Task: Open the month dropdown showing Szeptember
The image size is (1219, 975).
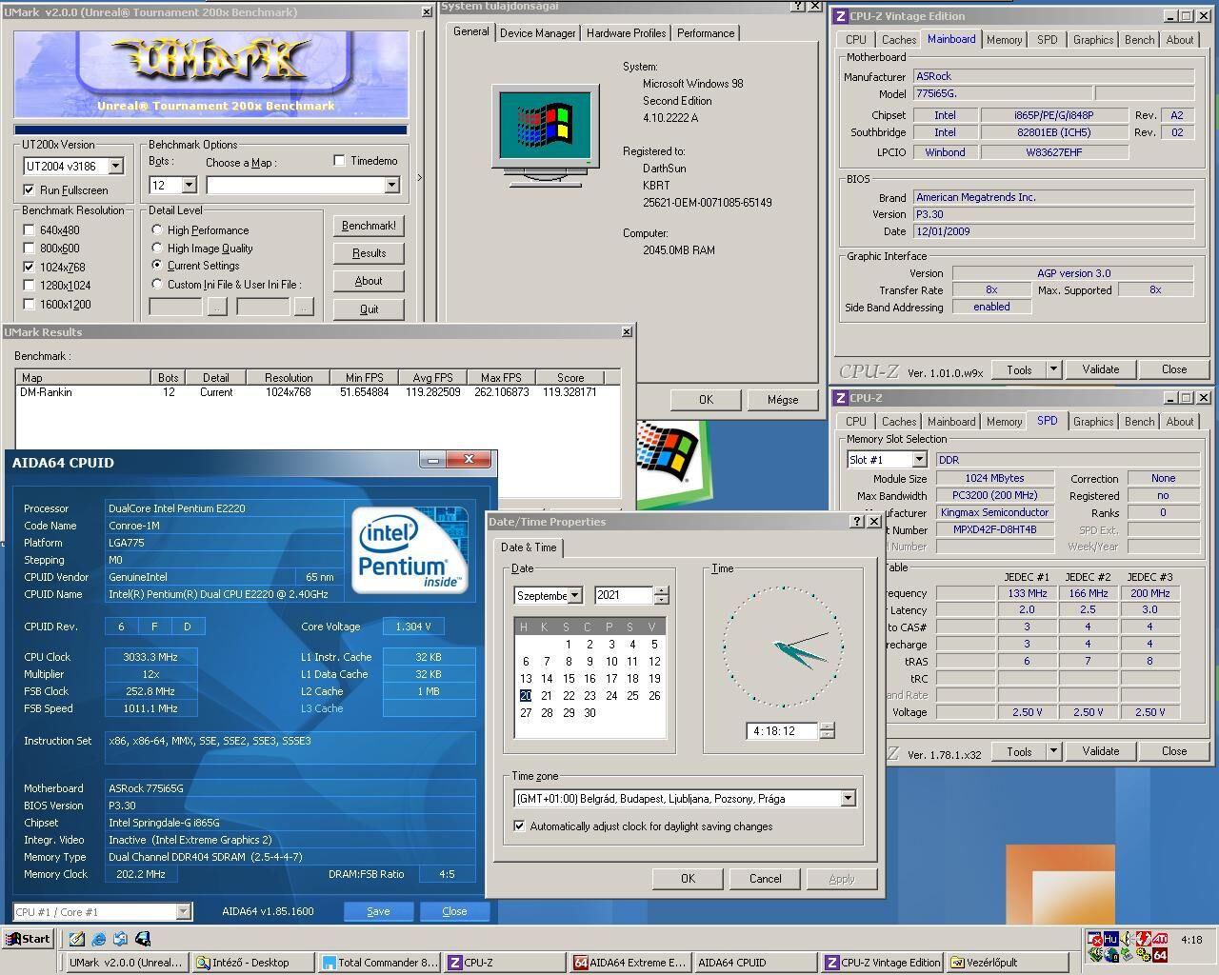Action: [x=574, y=595]
